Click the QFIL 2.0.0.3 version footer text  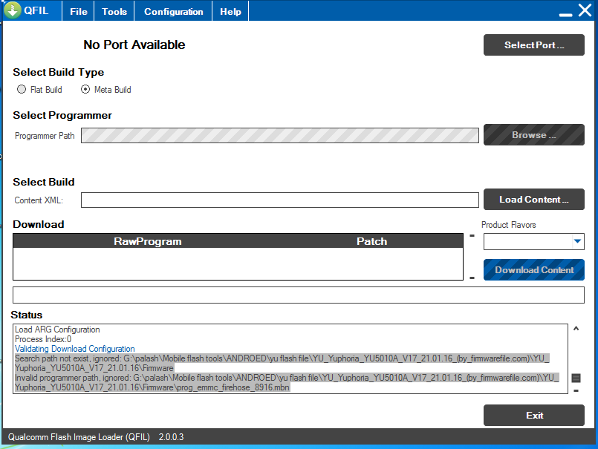tap(96, 437)
